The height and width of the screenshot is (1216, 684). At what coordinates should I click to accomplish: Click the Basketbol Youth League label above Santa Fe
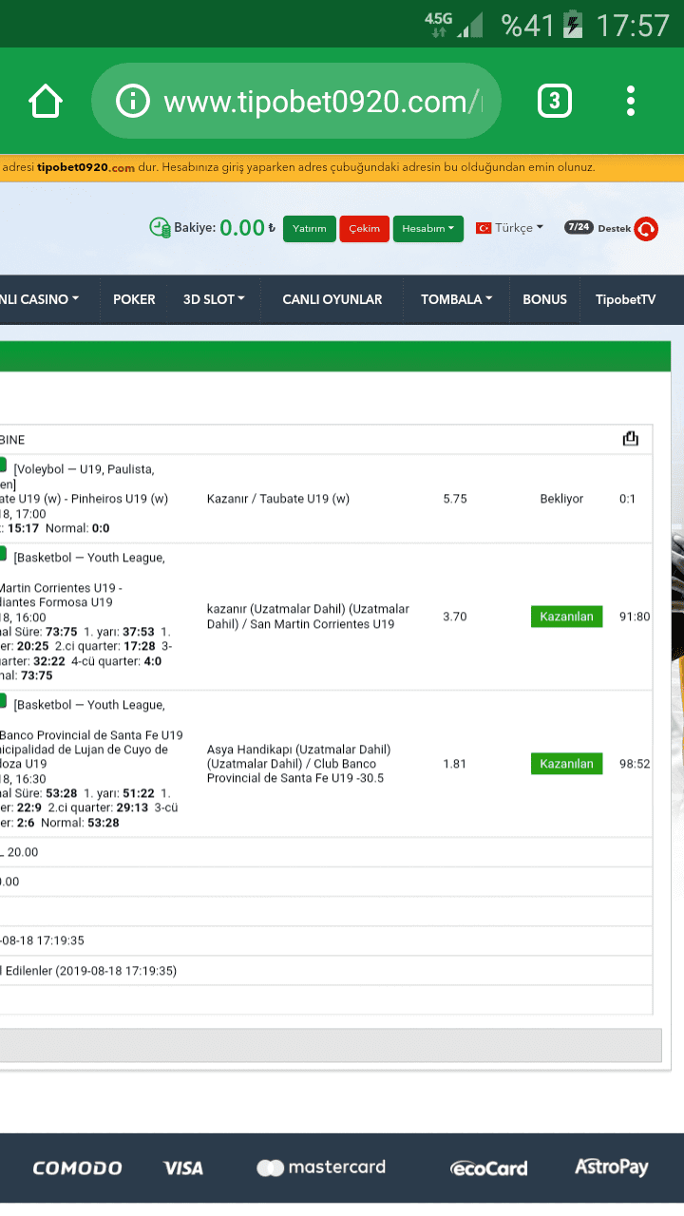(x=89, y=705)
